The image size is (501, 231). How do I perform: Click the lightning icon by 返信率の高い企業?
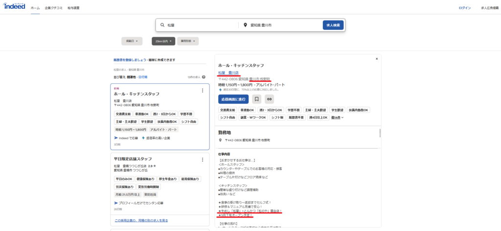143,138
